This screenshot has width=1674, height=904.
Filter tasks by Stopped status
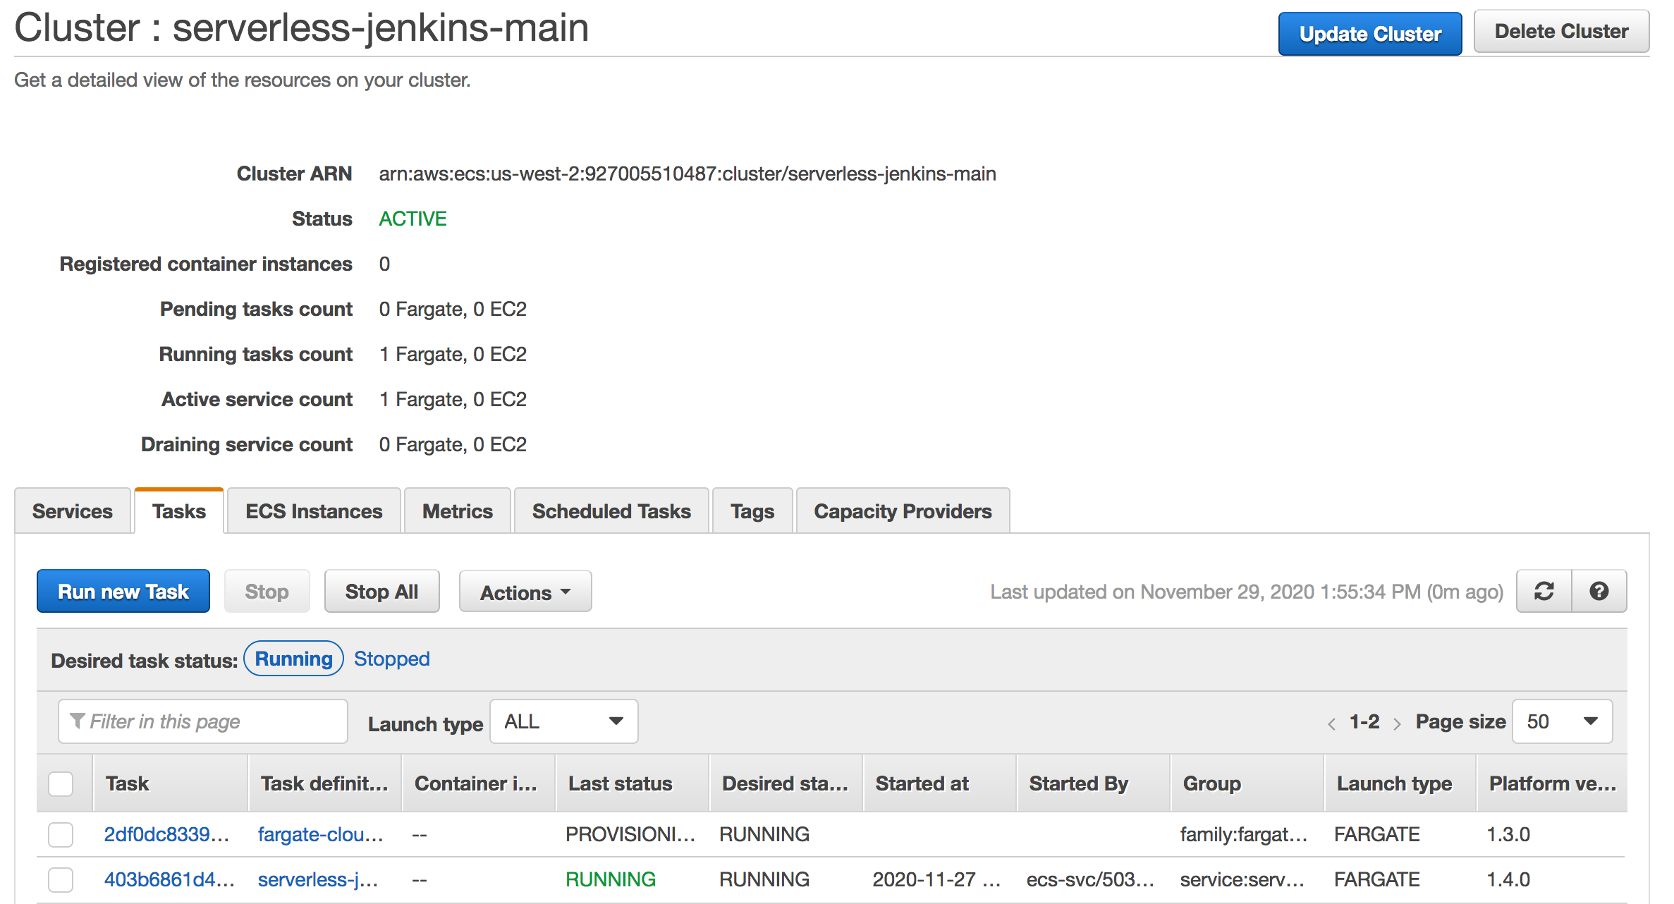click(391, 659)
